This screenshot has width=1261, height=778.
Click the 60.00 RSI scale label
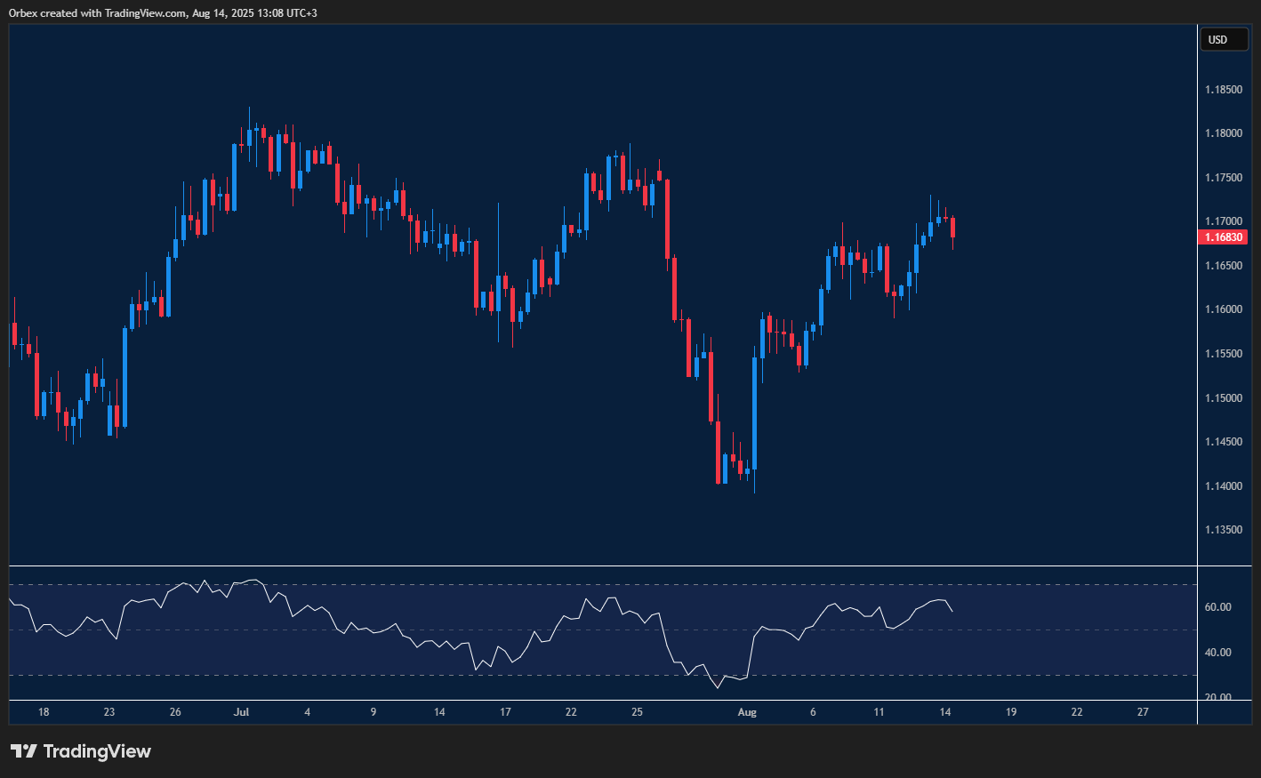[1217, 607]
